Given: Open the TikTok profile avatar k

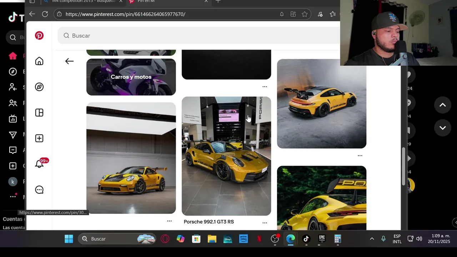Looking at the screenshot, I should 13,182.
